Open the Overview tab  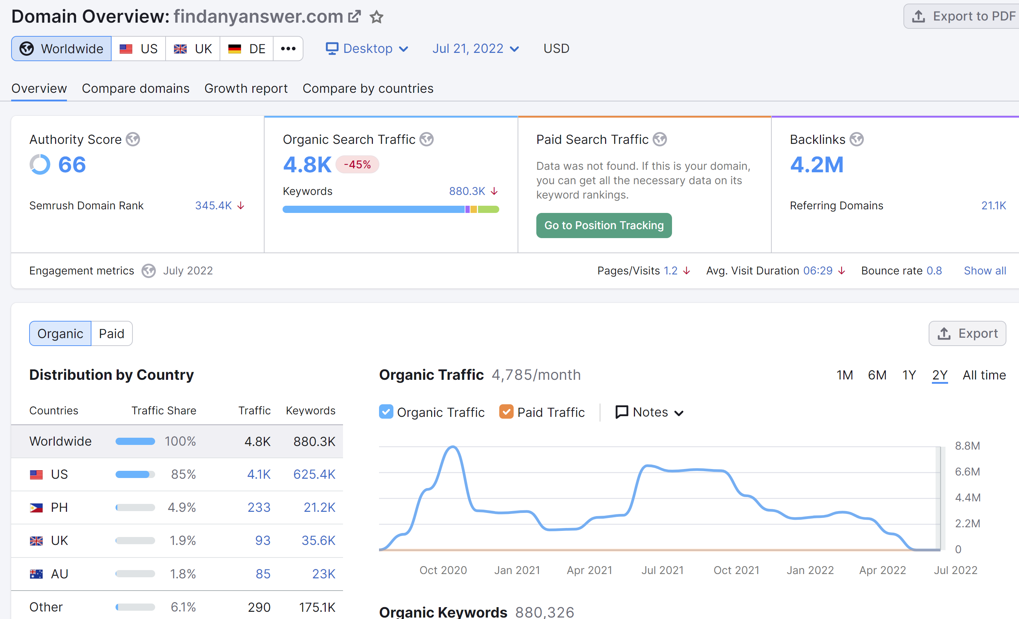coord(39,88)
